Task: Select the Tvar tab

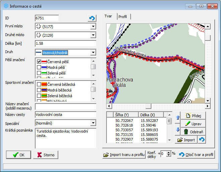Action: pyautogui.click(x=108, y=16)
